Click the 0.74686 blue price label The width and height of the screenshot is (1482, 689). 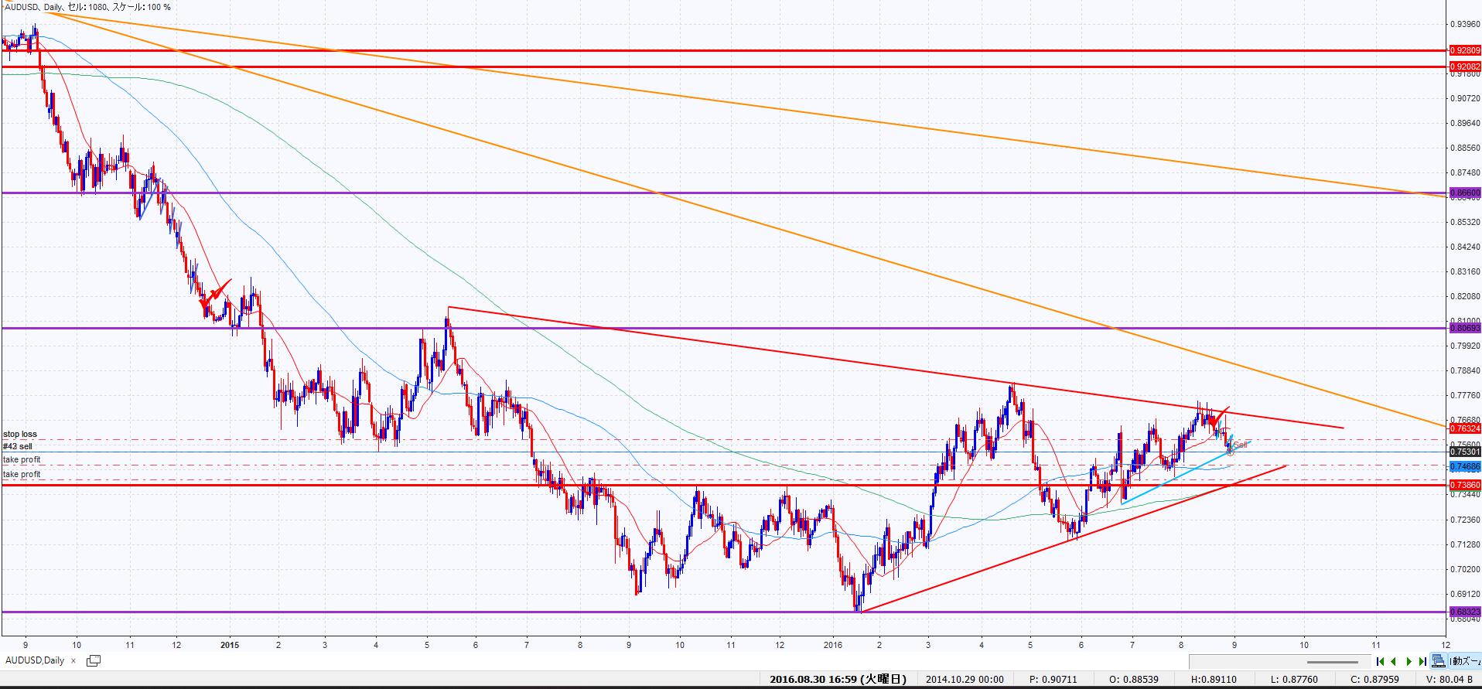point(1464,466)
